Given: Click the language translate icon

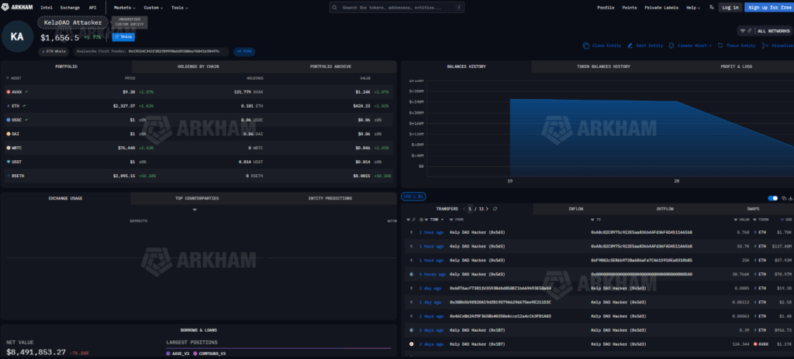Looking at the screenshot, I should 712,7.
